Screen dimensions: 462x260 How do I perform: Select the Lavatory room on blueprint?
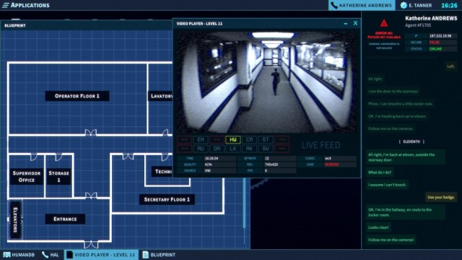[x=160, y=96]
